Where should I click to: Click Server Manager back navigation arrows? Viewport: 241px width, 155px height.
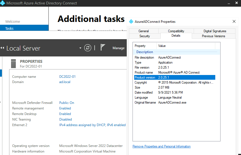pos(2,48)
